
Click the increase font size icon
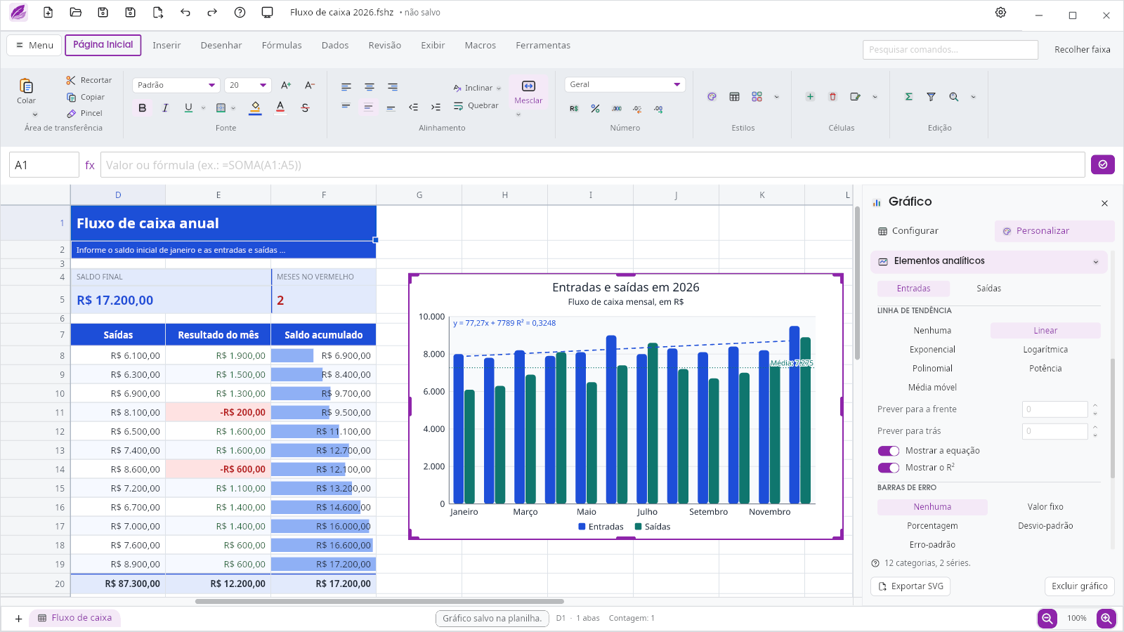coord(286,85)
